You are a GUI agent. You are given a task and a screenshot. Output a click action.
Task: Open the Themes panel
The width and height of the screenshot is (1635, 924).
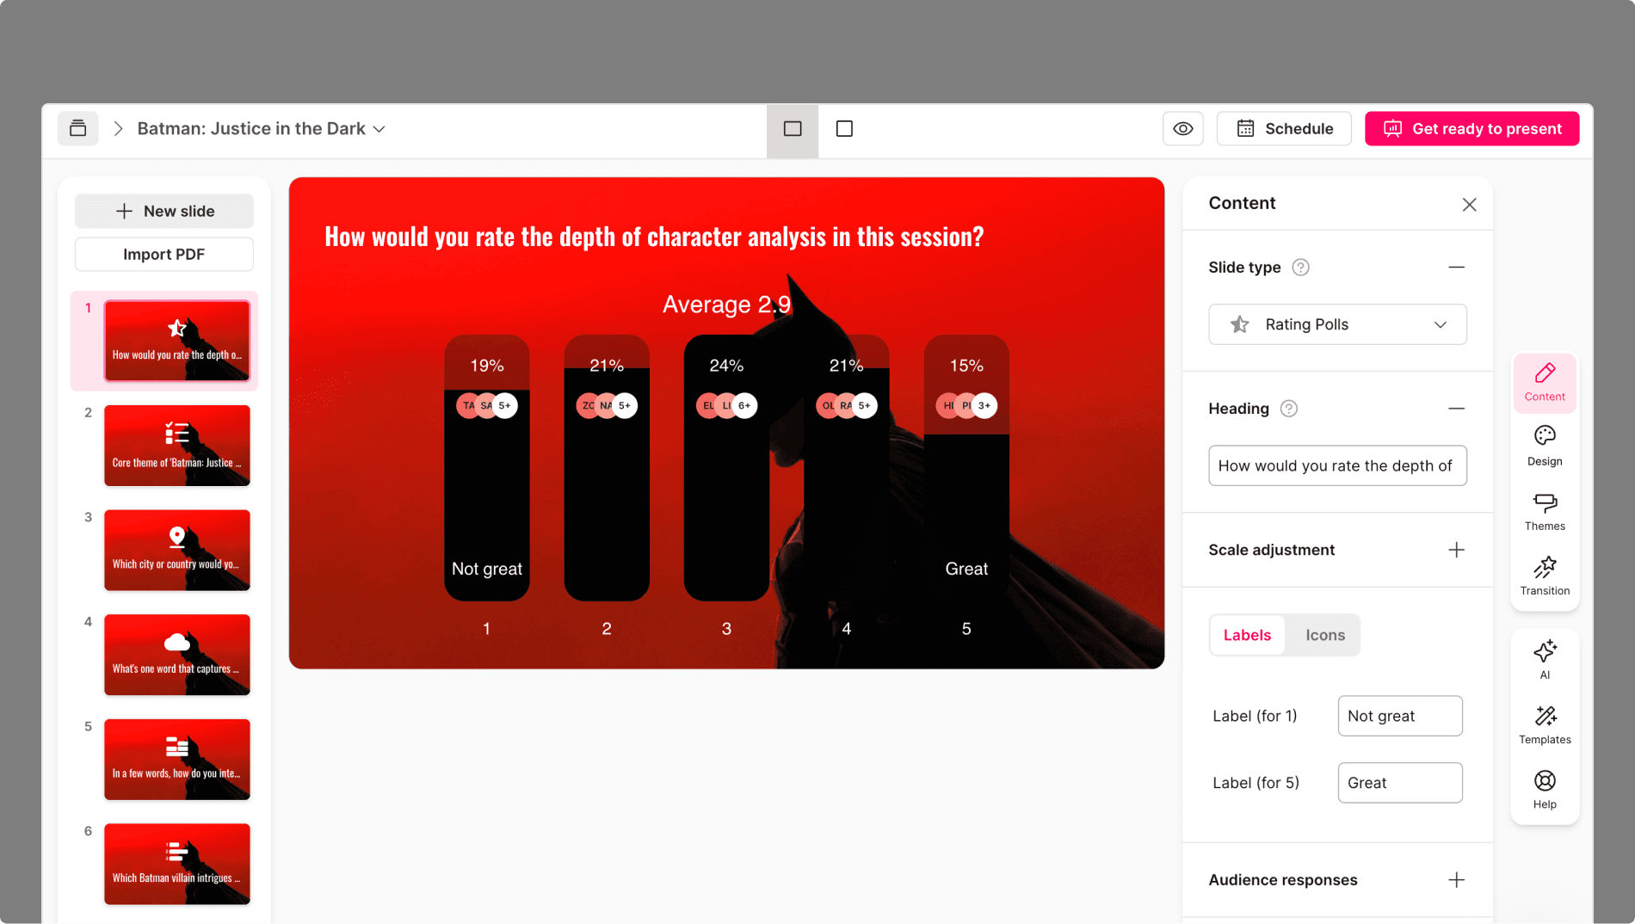(x=1544, y=510)
